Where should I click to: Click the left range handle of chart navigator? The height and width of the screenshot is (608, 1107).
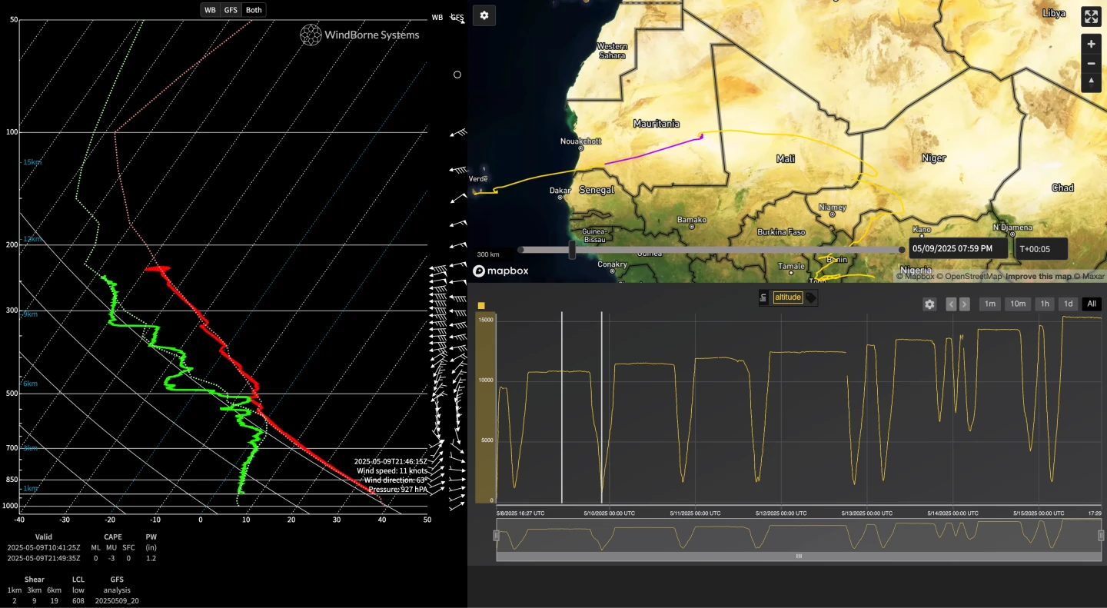point(497,536)
